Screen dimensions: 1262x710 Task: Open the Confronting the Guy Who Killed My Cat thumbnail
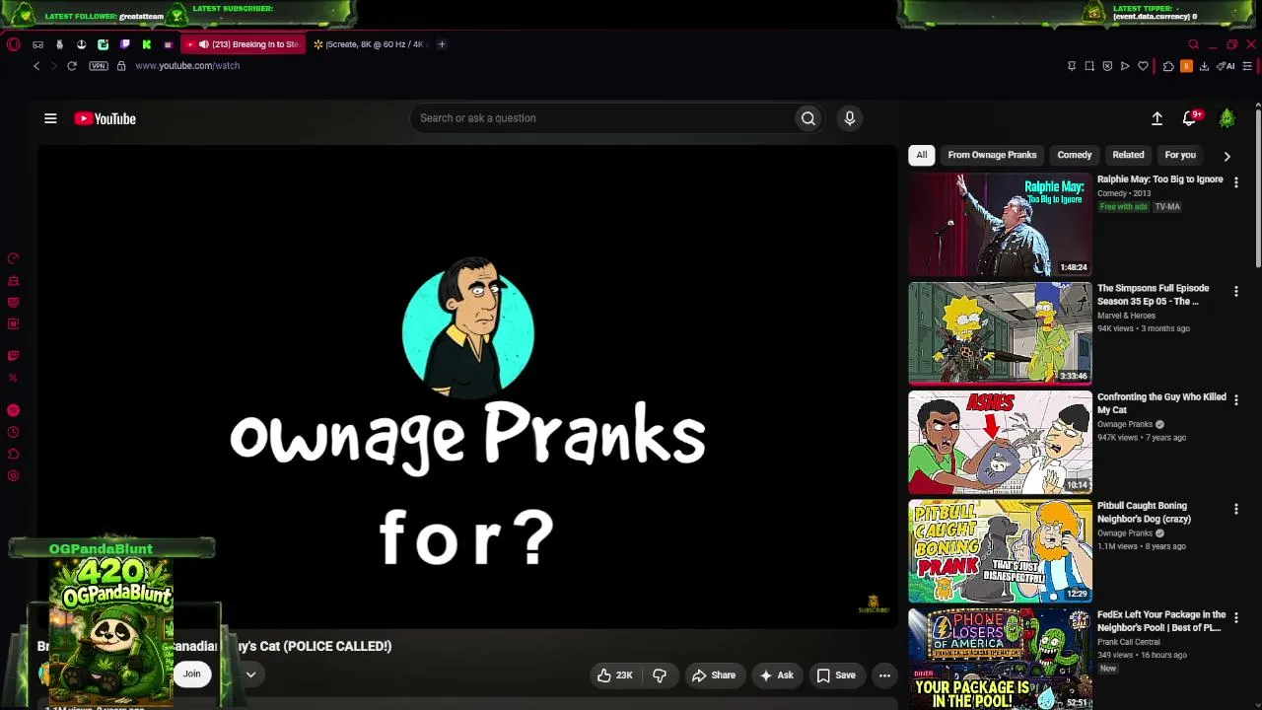click(1000, 443)
